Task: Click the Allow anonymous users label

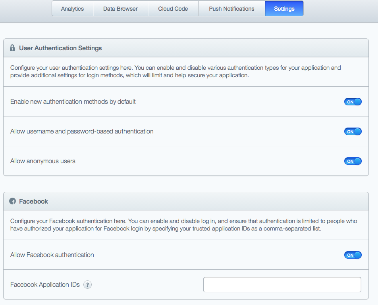Action: pyautogui.click(x=43, y=161)
